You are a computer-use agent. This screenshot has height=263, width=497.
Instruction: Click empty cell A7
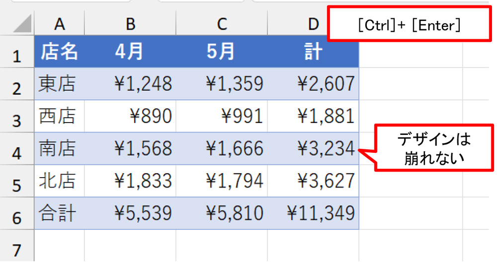(59, 246)
